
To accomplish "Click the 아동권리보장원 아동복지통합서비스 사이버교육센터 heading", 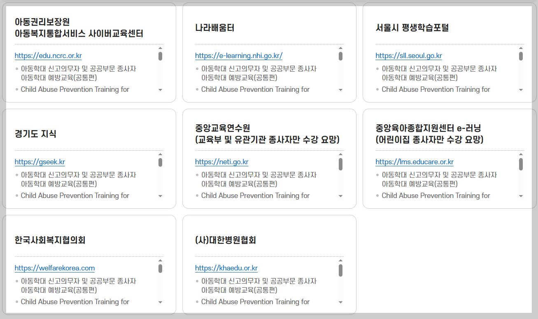I will point(79,28).
